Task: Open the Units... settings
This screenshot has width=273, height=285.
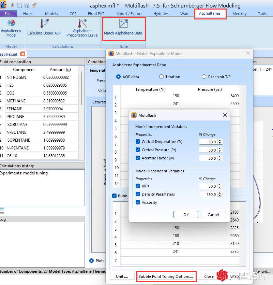Action: coord(122,276)
